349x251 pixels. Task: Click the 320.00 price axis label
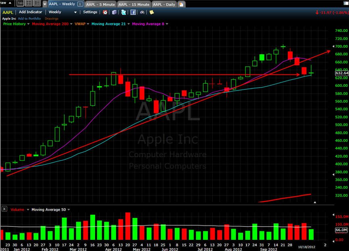click(341, 195)
